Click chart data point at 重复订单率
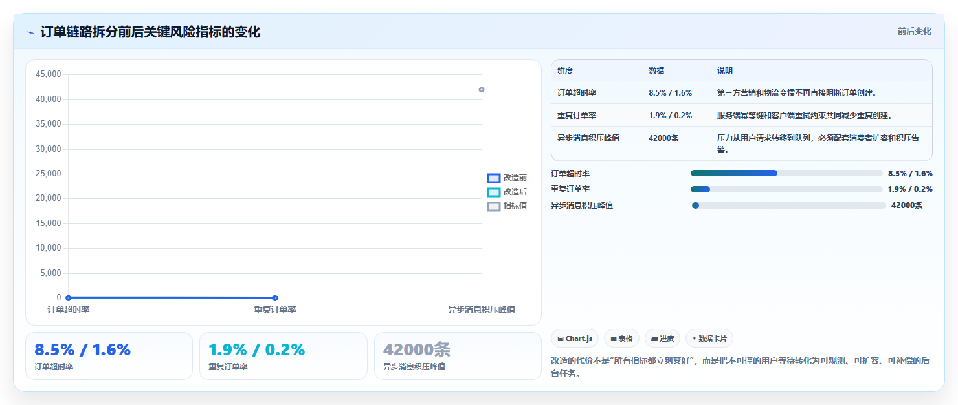 (275, 298)
